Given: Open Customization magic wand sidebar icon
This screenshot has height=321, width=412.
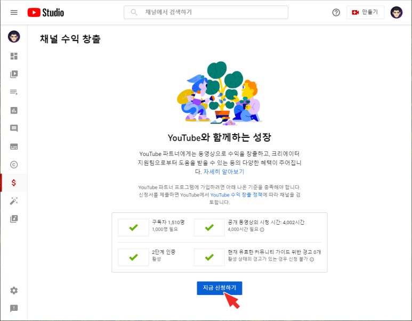Looking at the screenshot, I should (14, 201).
